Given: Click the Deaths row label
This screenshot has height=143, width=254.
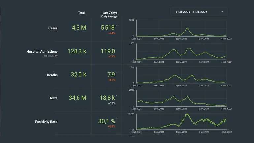Looking at the screenshot, I should coord(52,75).
